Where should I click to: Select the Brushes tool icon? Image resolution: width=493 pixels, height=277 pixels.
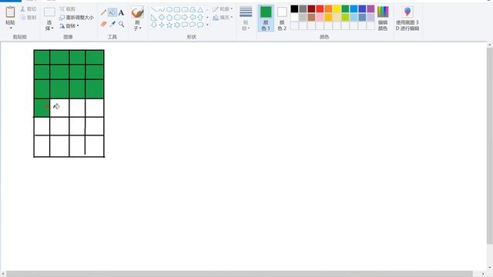[x=137, y=12]
